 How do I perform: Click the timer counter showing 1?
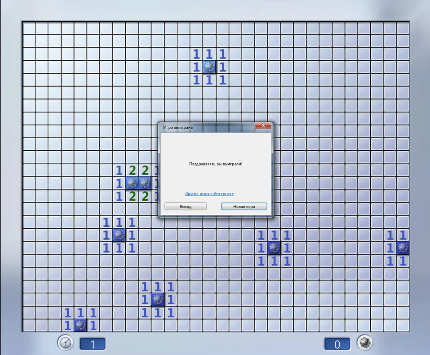(92, 344)
